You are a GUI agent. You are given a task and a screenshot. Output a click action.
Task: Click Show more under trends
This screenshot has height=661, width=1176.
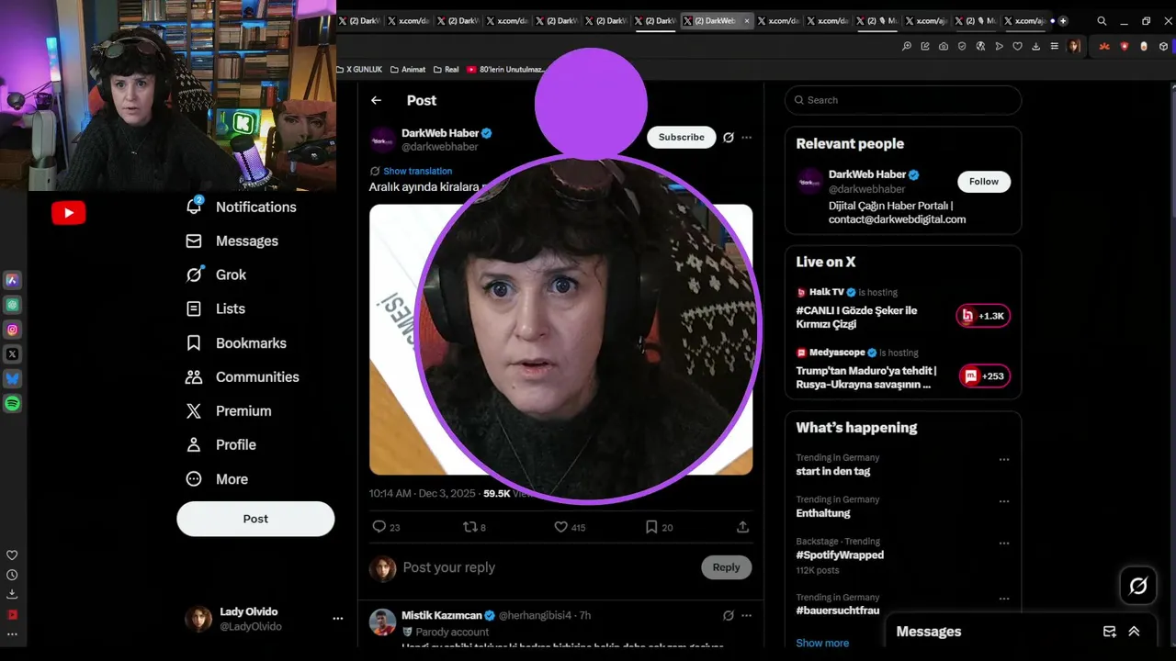pos(822,643)
